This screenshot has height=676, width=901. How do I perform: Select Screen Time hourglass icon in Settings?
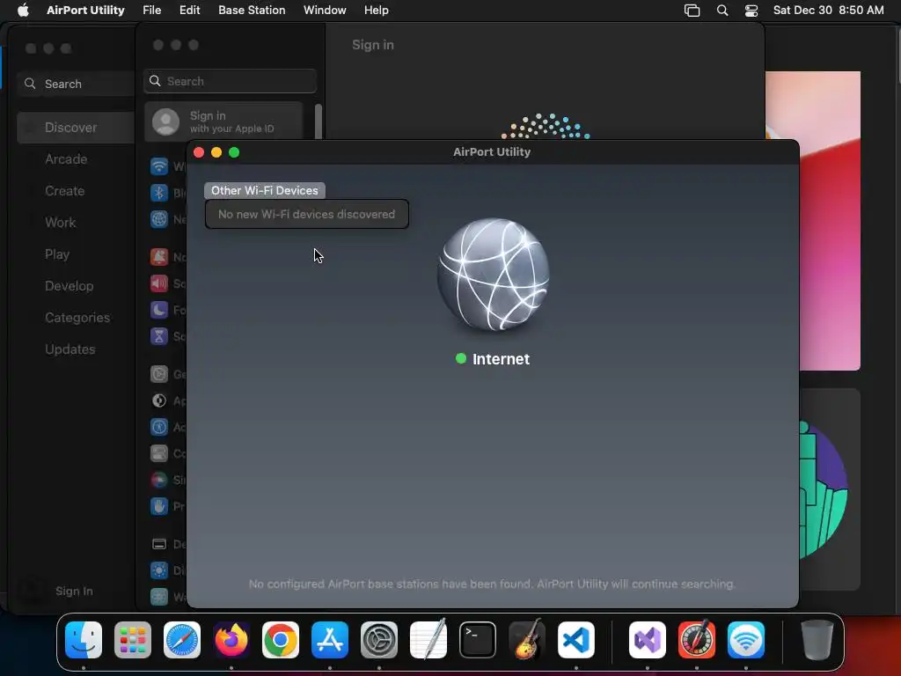click(159, 336)
